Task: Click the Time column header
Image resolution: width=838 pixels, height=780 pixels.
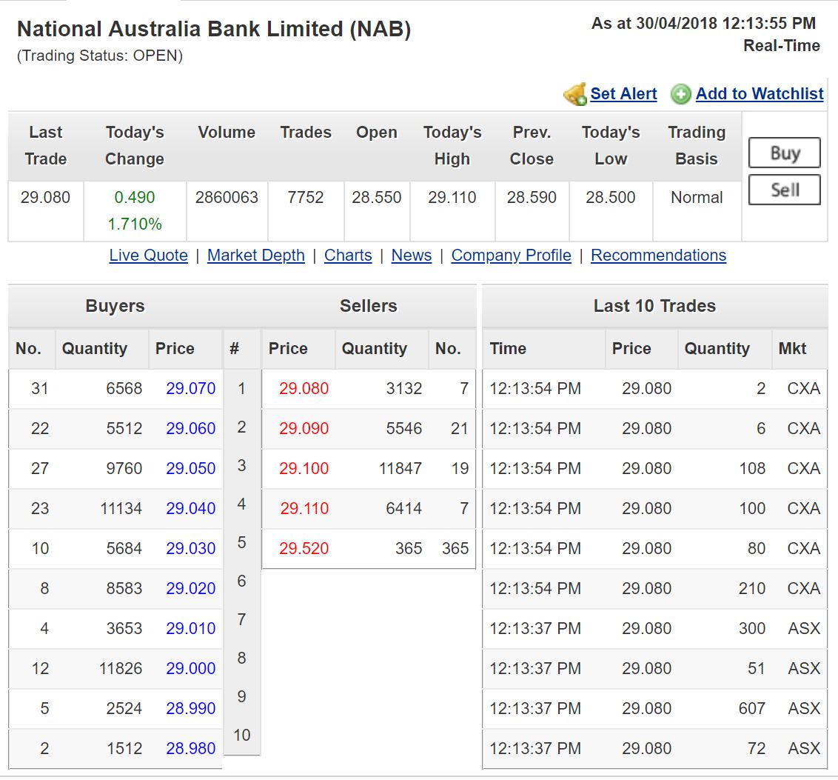Action: (x=509, y=349)
